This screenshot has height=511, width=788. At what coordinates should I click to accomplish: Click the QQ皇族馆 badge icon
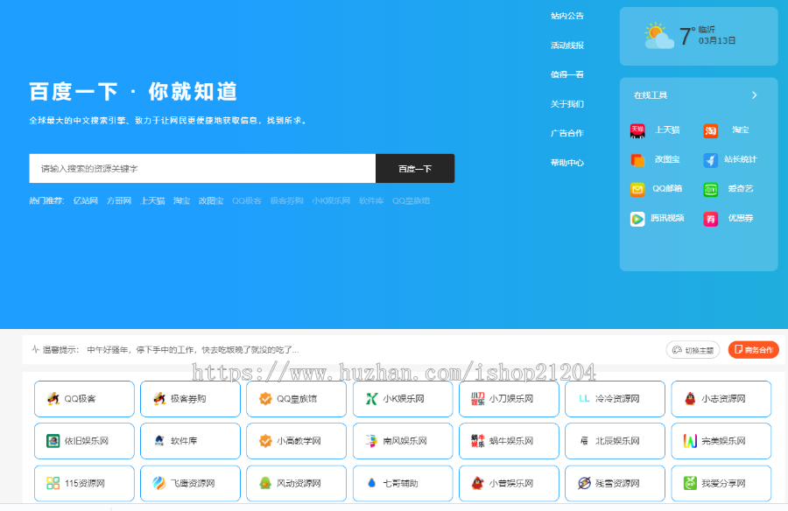(x=265, y=399)
